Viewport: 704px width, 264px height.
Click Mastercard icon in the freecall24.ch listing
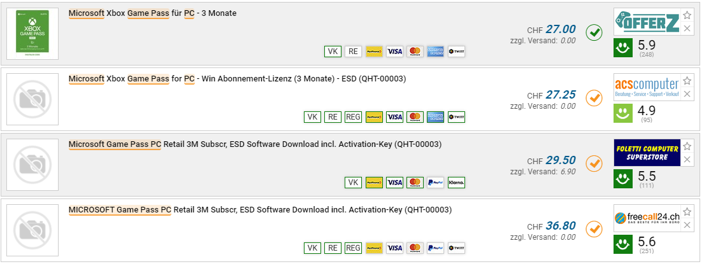(415, 248)
